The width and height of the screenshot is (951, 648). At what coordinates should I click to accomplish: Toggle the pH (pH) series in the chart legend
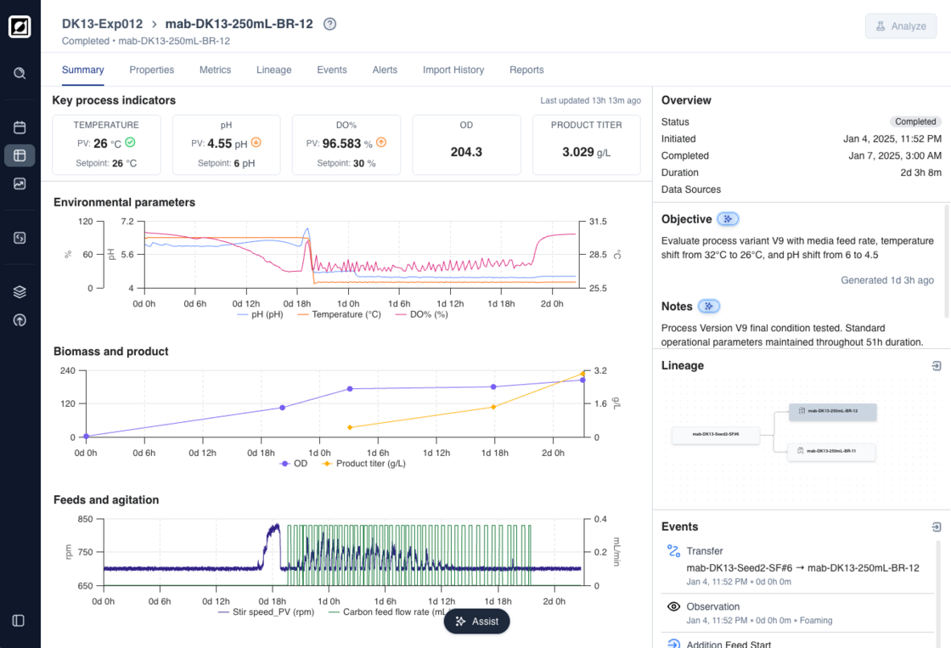tap(260, 314)
